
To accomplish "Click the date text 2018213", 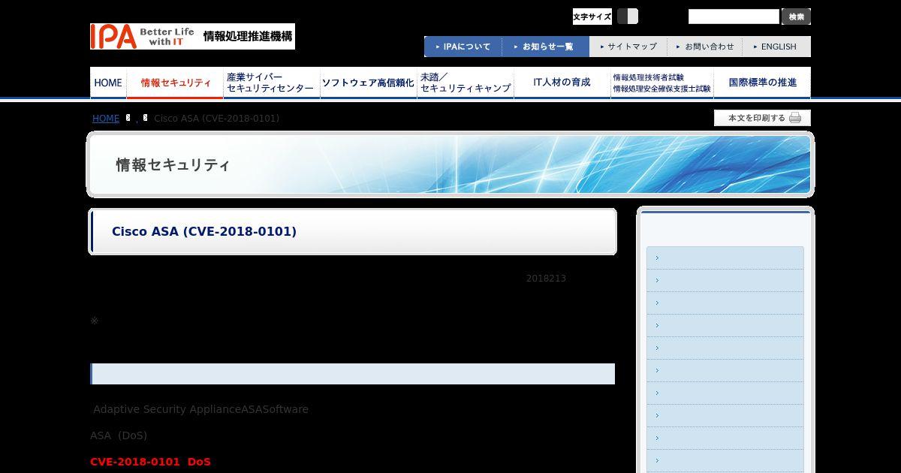I will pyautogui.click(x=546, y=279).
